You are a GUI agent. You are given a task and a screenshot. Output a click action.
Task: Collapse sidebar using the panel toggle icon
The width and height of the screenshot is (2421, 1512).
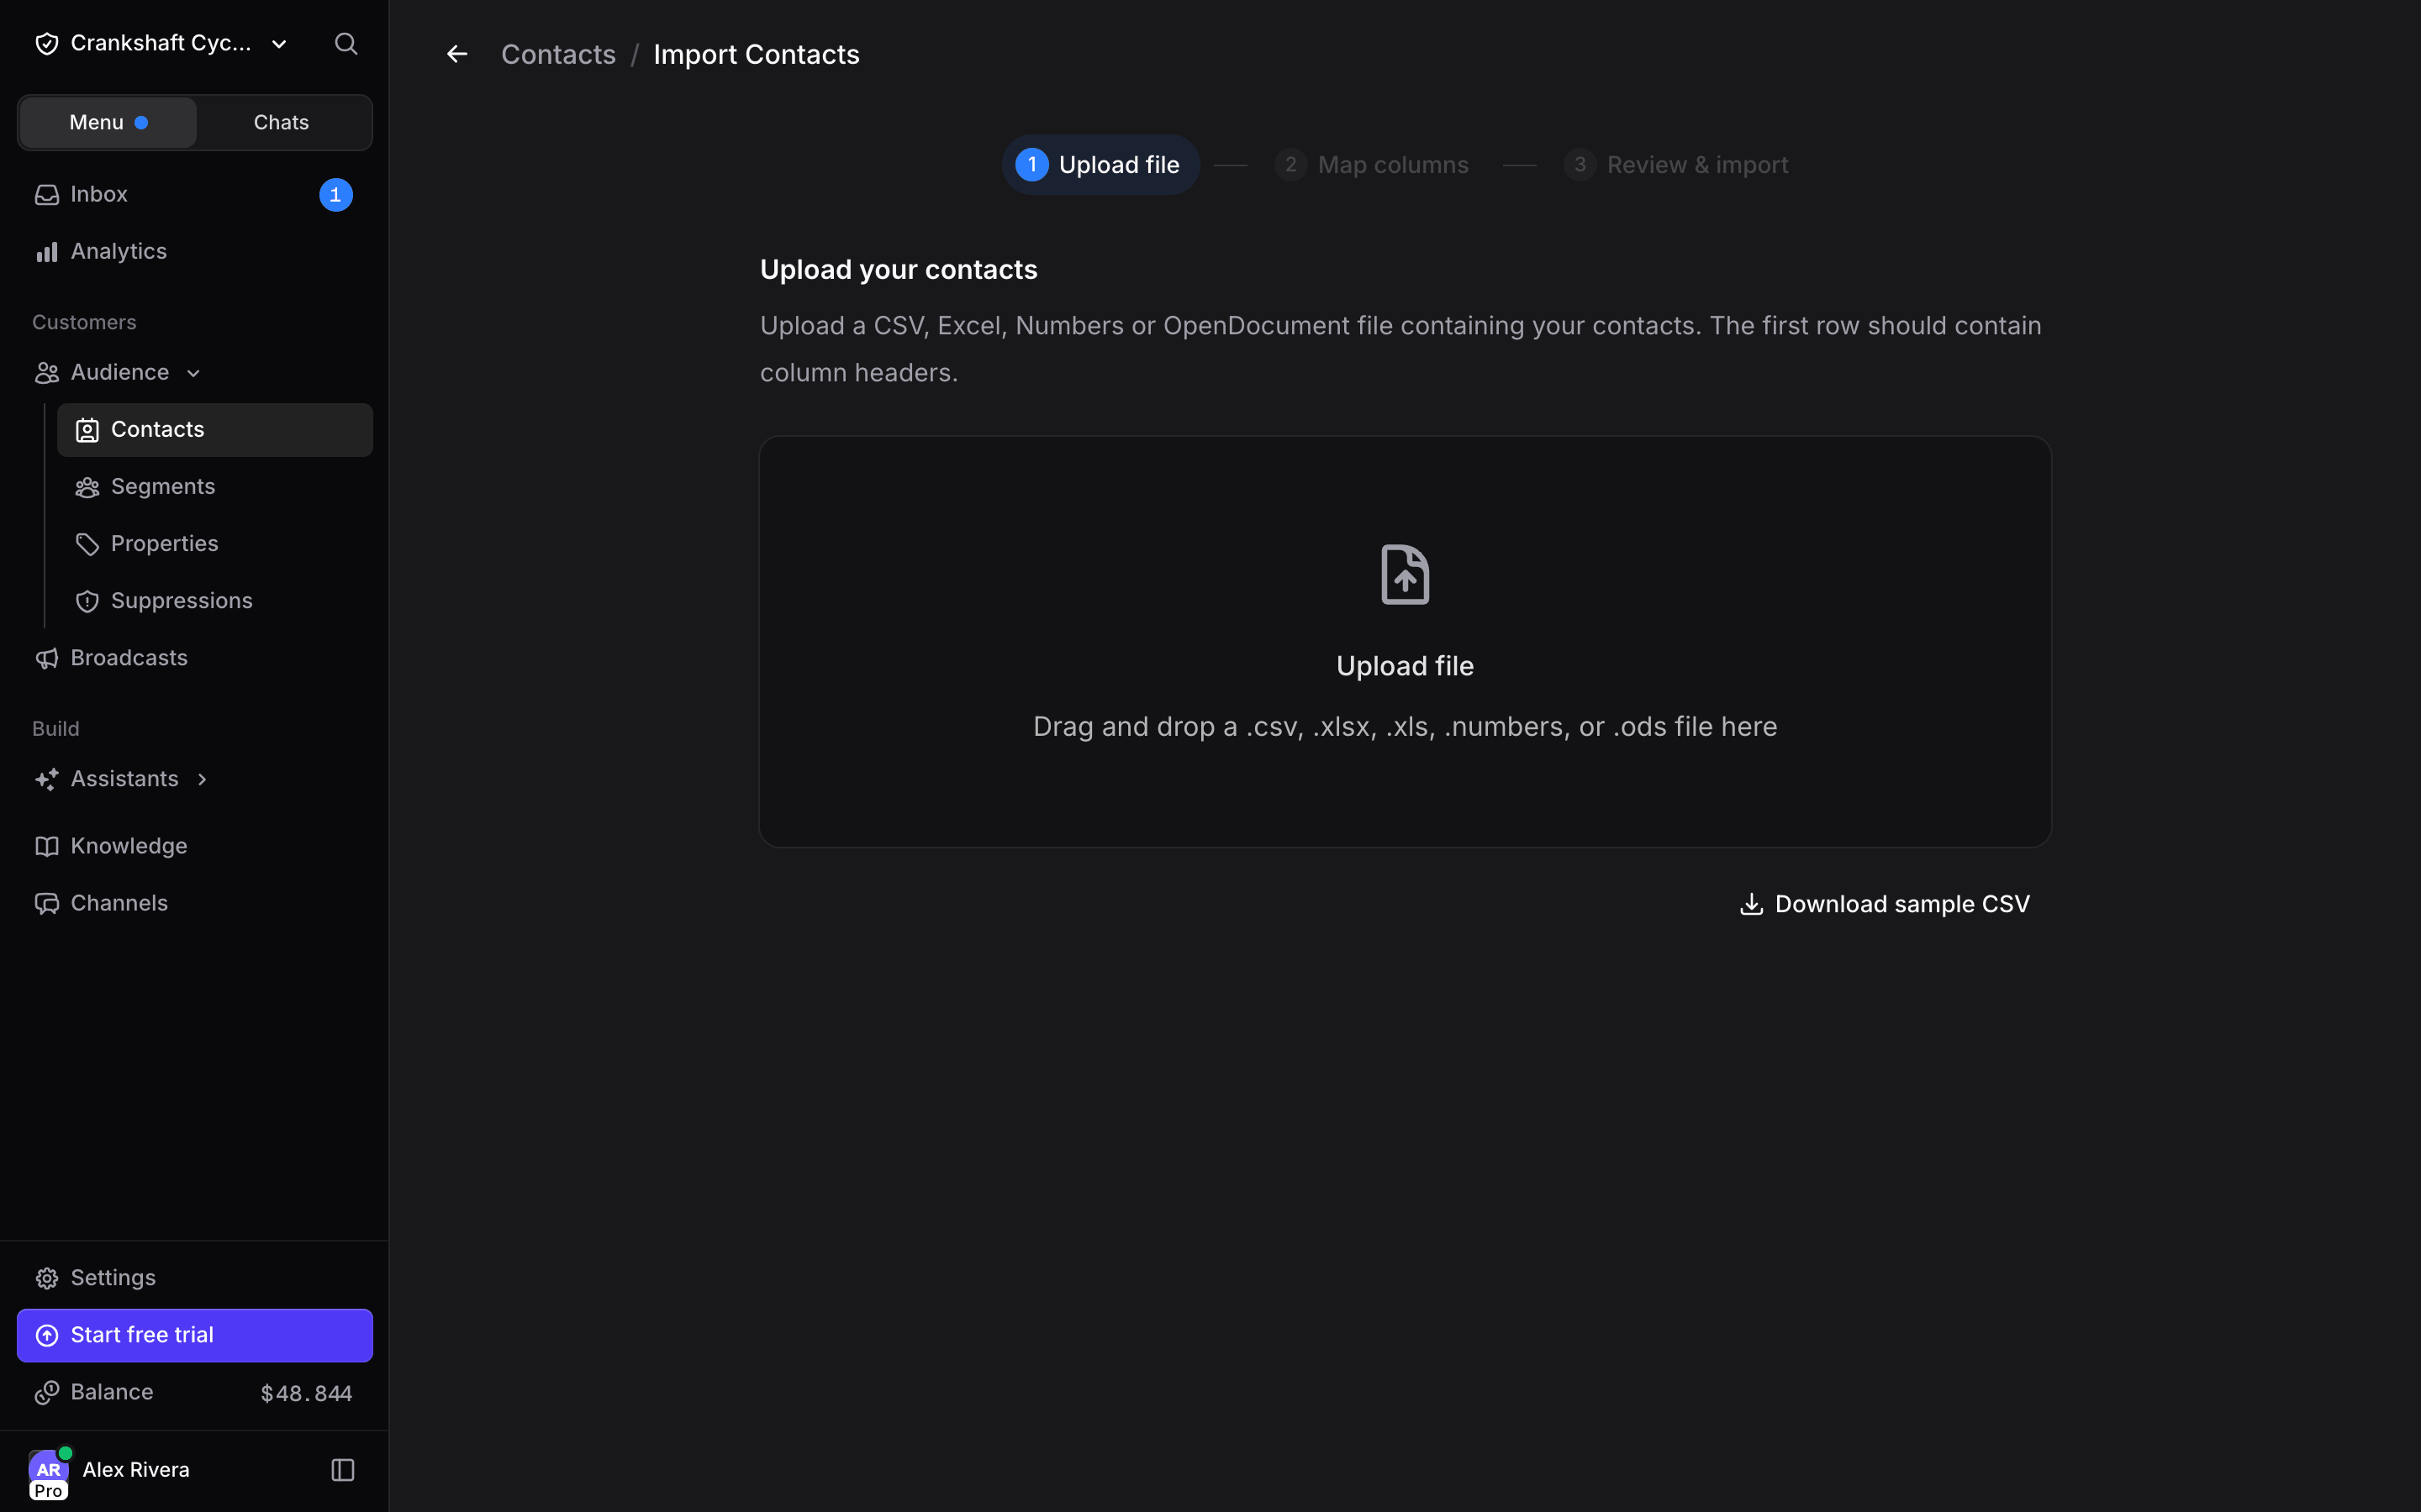click(x=343, y=1469)
